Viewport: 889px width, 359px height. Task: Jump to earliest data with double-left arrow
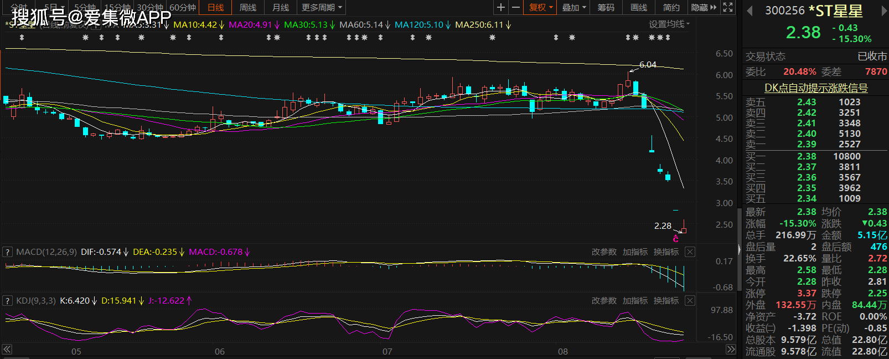7,350
